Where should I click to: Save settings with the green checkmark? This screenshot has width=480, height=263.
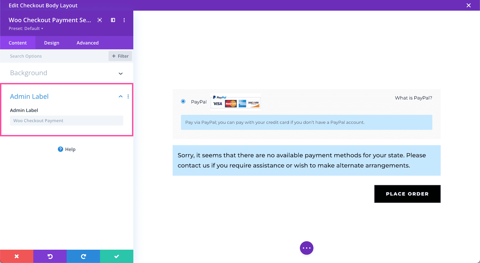117,256
